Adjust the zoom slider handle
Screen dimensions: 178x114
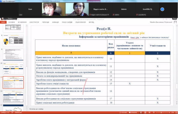click(161, 113)
